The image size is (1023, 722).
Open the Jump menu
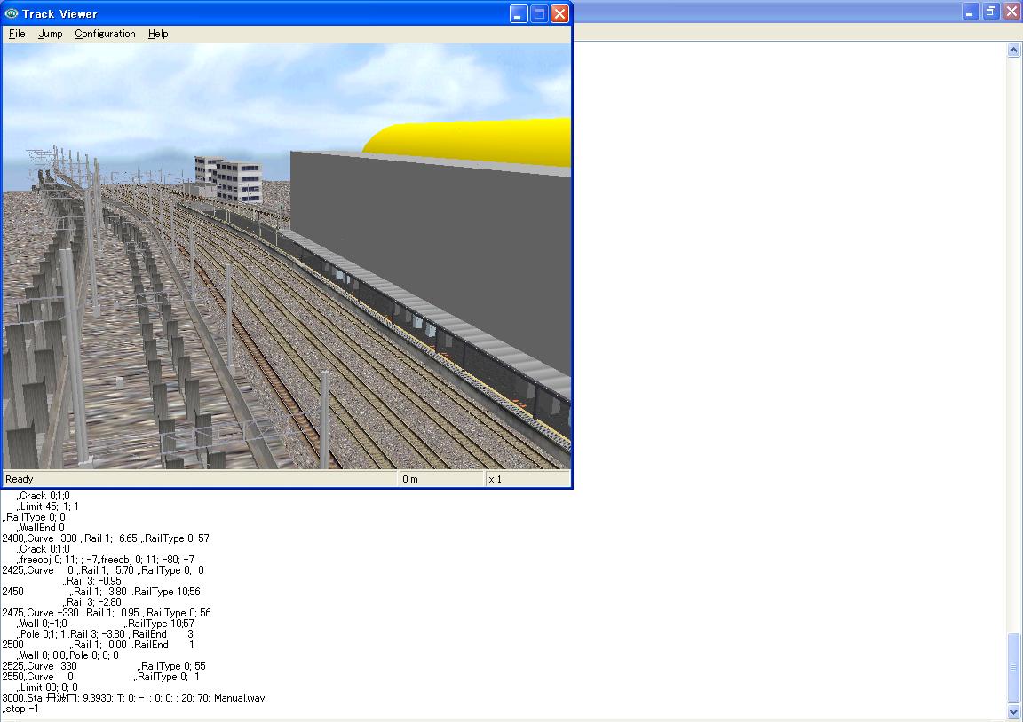coord(50,34)
